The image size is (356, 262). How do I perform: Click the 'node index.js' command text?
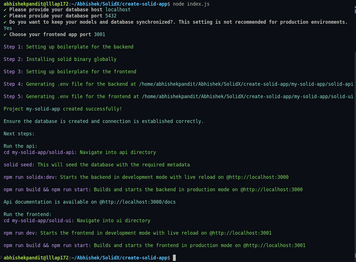pos(191,4)
